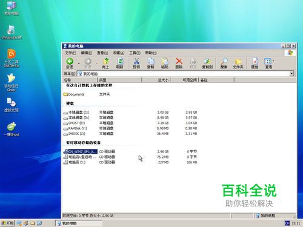This screenshot has width=303, height=227.
Task: Open the Views button dropdown arrow
Action: point(273,61)
